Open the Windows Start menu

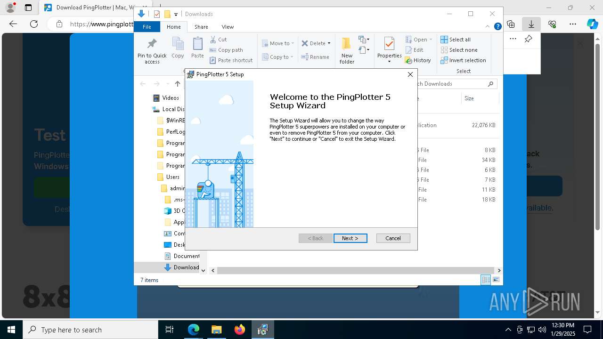click(x=11, y=330)
